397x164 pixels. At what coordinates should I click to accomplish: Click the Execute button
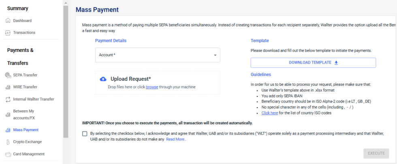pyautogui.click(x=376, y=153)
